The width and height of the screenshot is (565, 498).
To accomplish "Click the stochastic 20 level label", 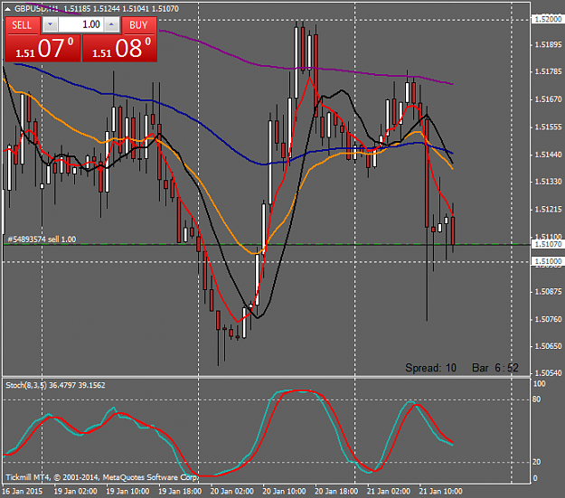I will tap(537, 462).
